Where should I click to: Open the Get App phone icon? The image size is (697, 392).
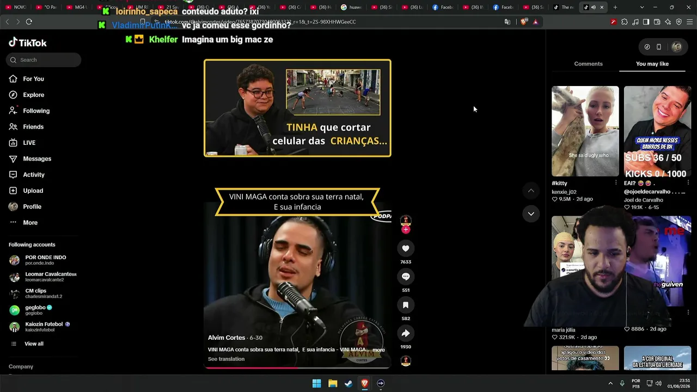[659, 47]
